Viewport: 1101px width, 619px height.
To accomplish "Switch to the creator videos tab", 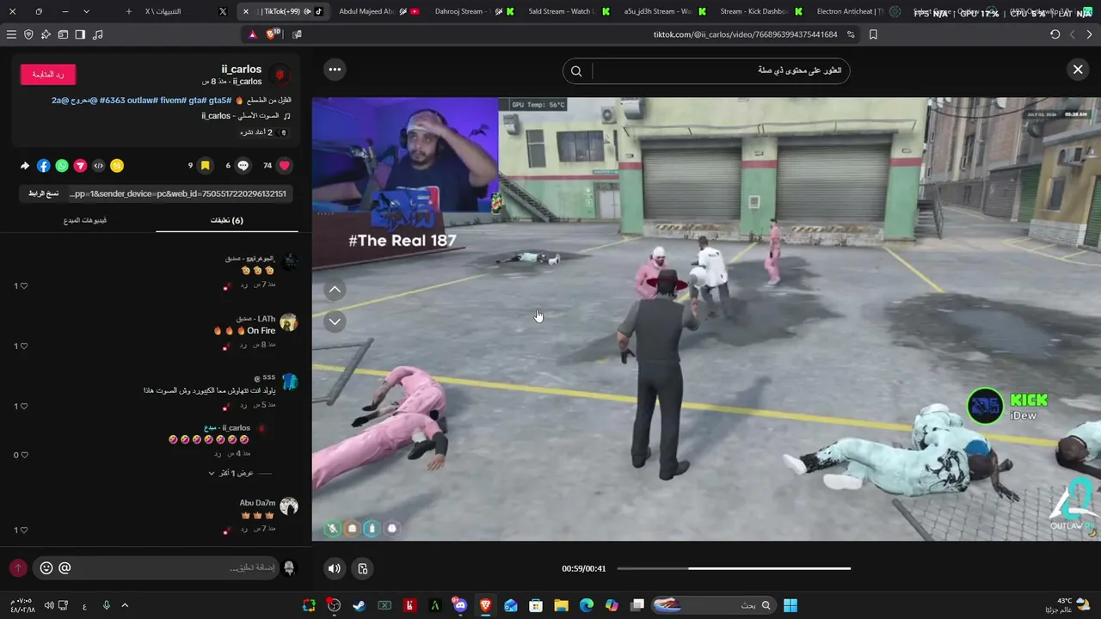I will tap(85, 221).
